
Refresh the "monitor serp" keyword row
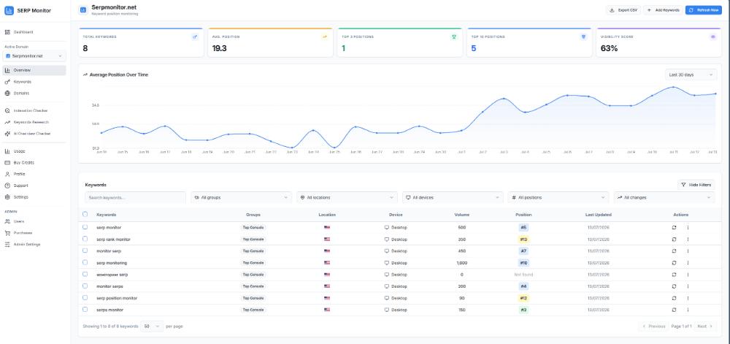(674, 251)
